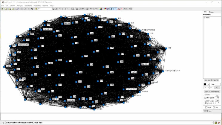The width and height of the screenshot is (222, 125).
Task: Click the All button under relations list
Action: [215, 80]
